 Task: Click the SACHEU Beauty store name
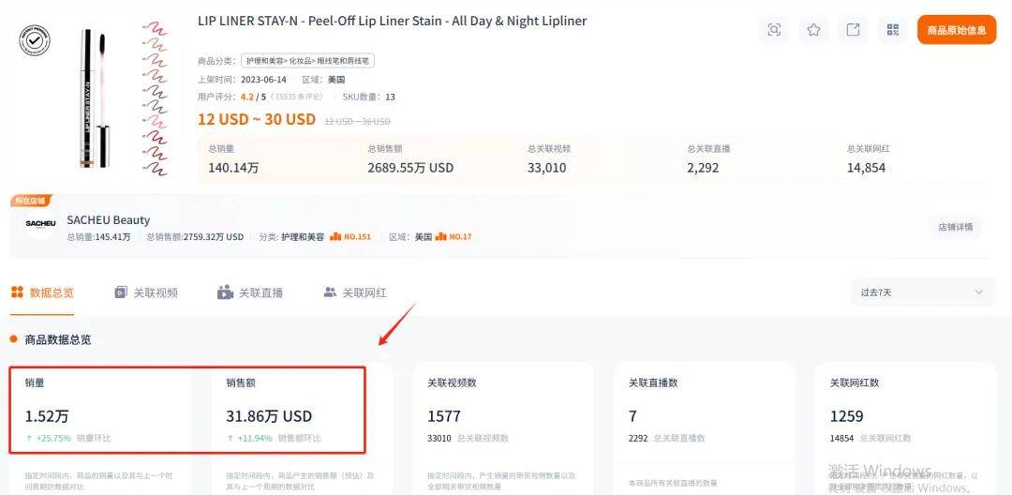[108, 220]
